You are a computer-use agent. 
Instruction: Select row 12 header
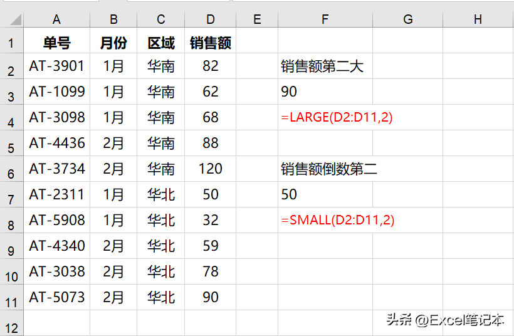pos(11,323)
